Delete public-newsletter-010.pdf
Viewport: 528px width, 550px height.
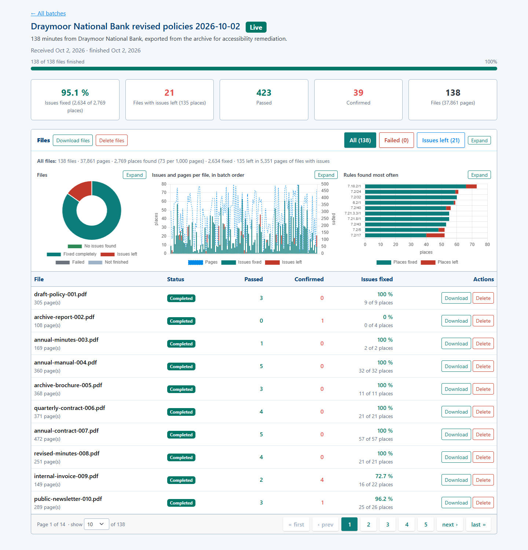[483, 503]
